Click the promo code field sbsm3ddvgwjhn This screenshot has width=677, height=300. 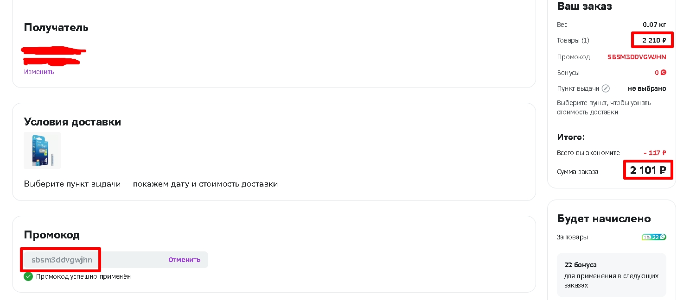pos(115,260)
